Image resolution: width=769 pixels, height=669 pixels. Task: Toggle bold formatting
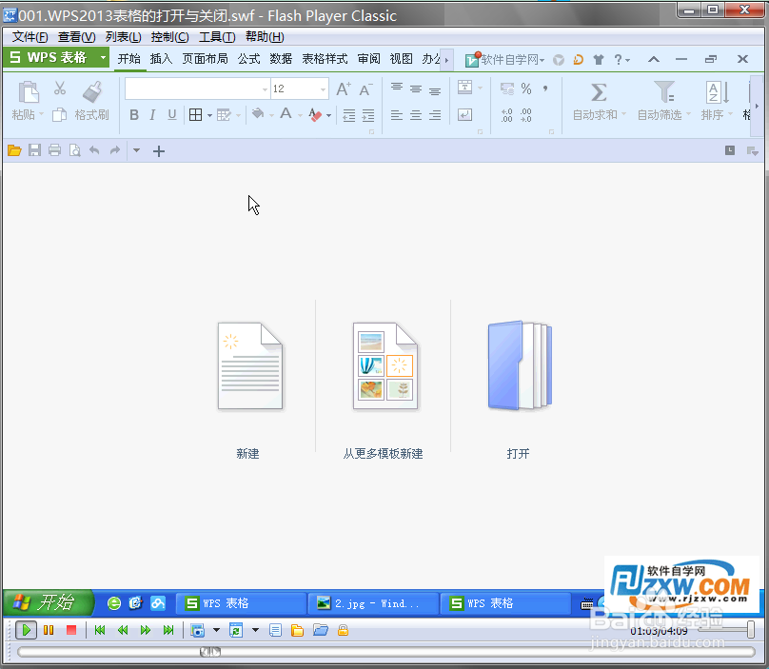click(x=134, y=114)
